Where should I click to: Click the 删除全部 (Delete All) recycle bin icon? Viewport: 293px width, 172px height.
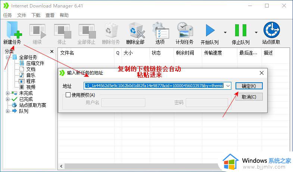(x=137, y=31)
